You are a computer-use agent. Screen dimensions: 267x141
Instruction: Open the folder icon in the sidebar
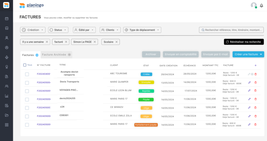(x=7, y=115)
